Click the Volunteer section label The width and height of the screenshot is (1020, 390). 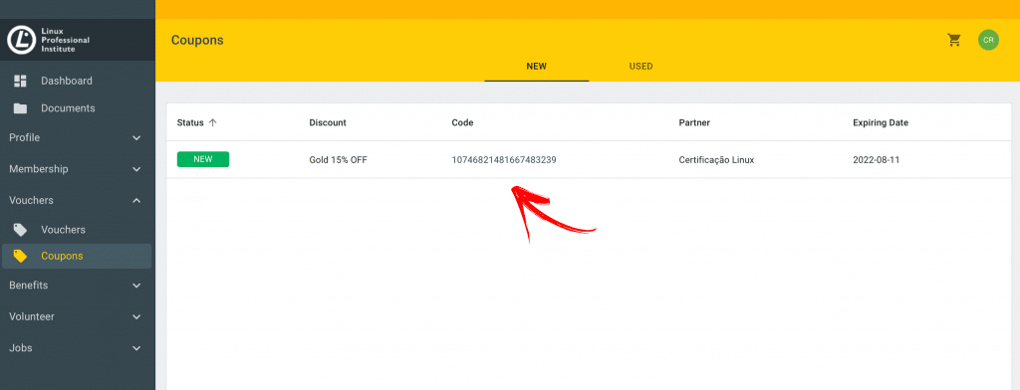click(x=32, y=316)
